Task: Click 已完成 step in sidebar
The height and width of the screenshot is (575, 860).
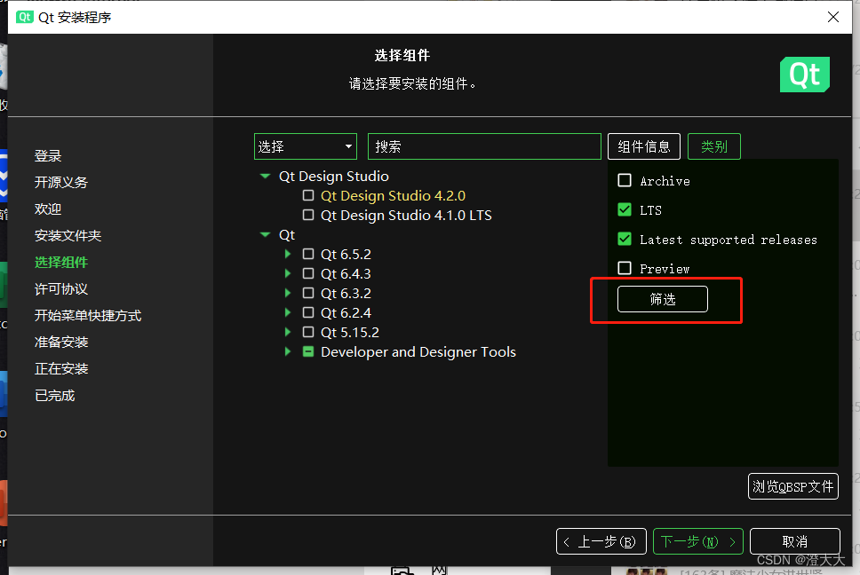Action: tap(55, 396)
